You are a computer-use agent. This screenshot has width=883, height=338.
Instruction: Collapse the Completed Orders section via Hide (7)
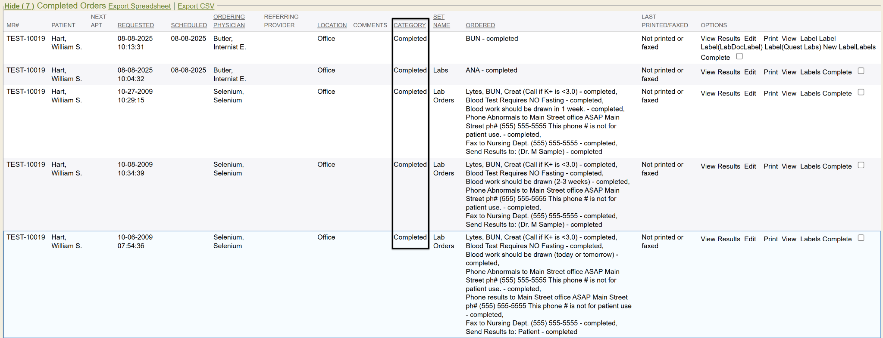[19, 6]
